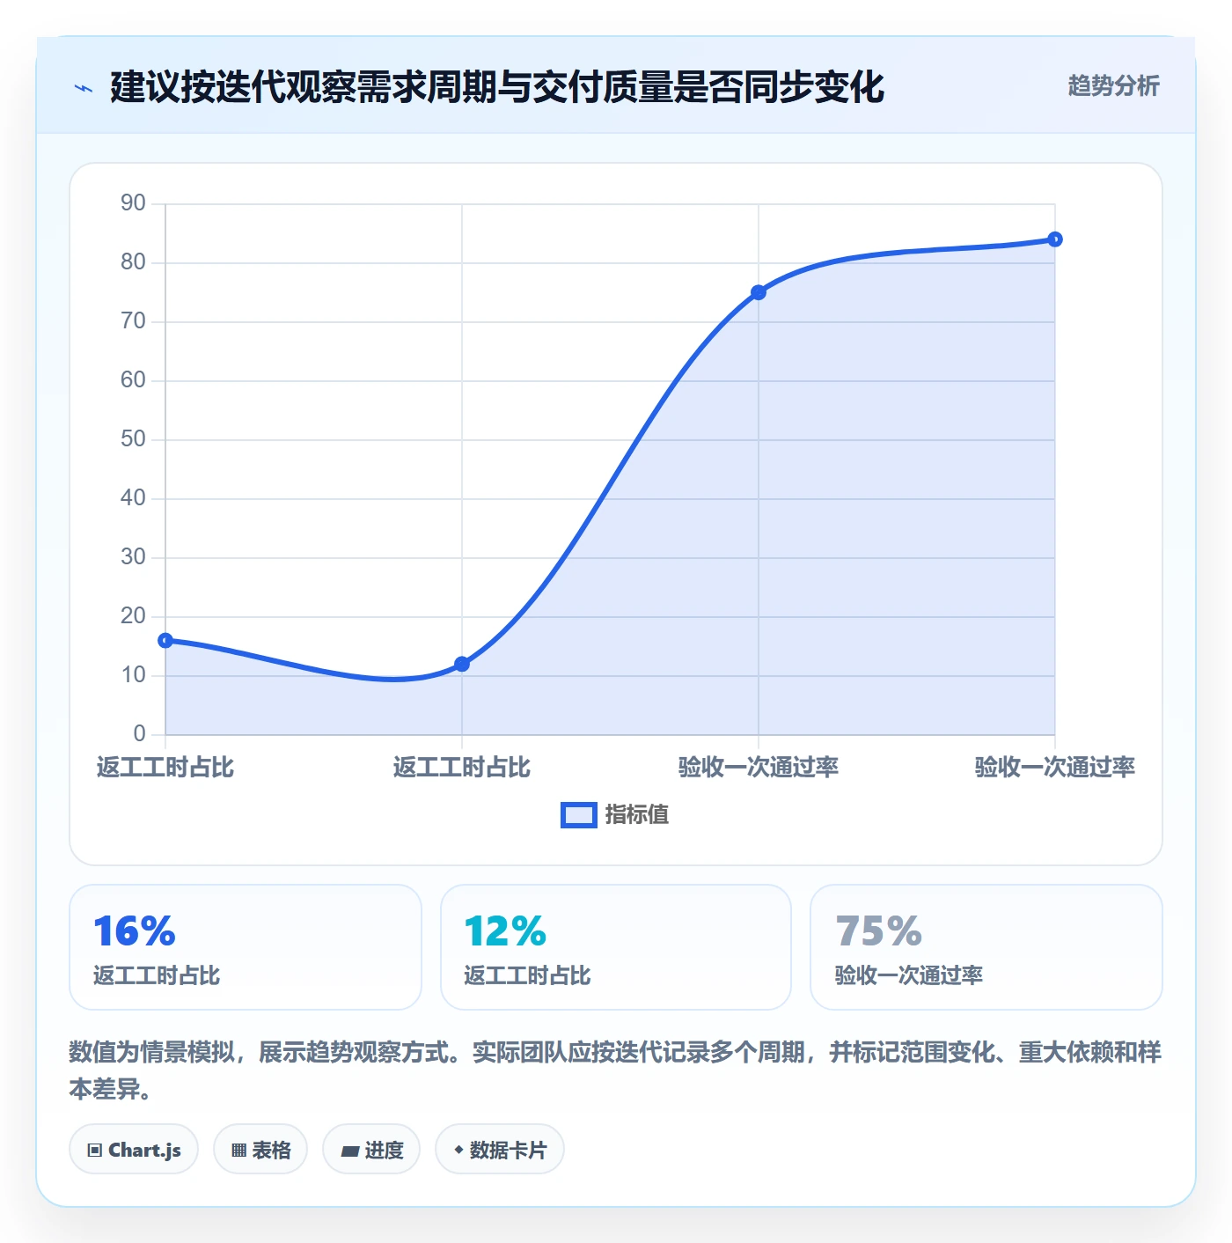1232x1243 pixels.
Task: Toggle the 指标值 legend label
Action: tap(637, 815)
